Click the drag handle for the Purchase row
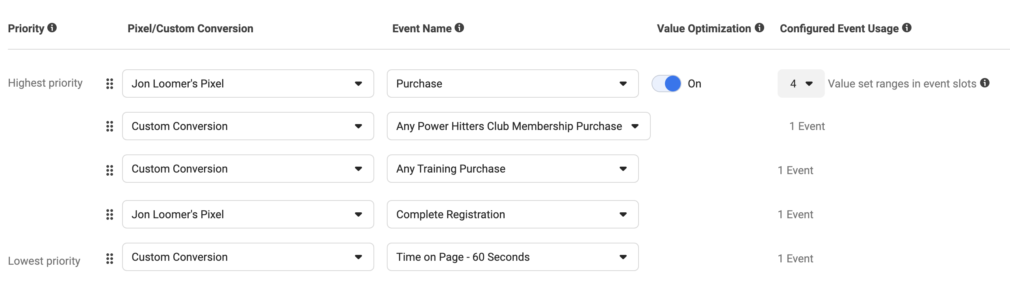Image resolution: width=1010 pixels, height=286 pixels. coord(110,84)
